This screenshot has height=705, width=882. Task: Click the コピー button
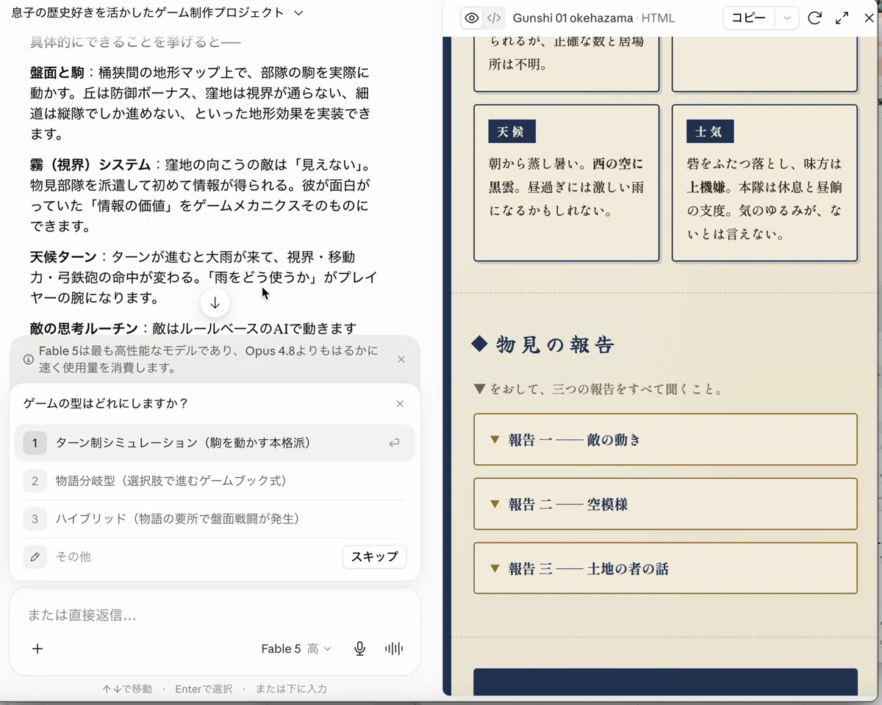pos(749,18)
